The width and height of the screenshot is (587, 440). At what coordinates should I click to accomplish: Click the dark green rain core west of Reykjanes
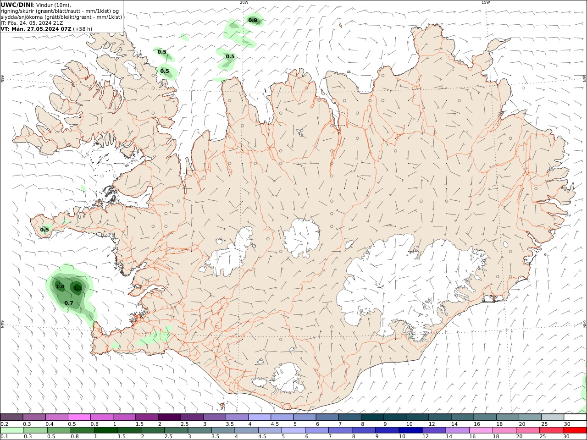coord(77,287)
